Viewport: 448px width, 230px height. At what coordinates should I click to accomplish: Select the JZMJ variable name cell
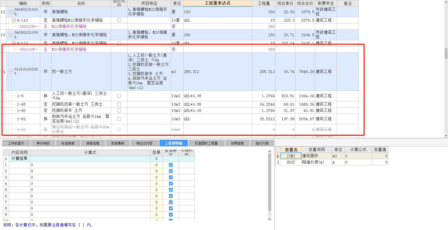(x=291, y=156)
